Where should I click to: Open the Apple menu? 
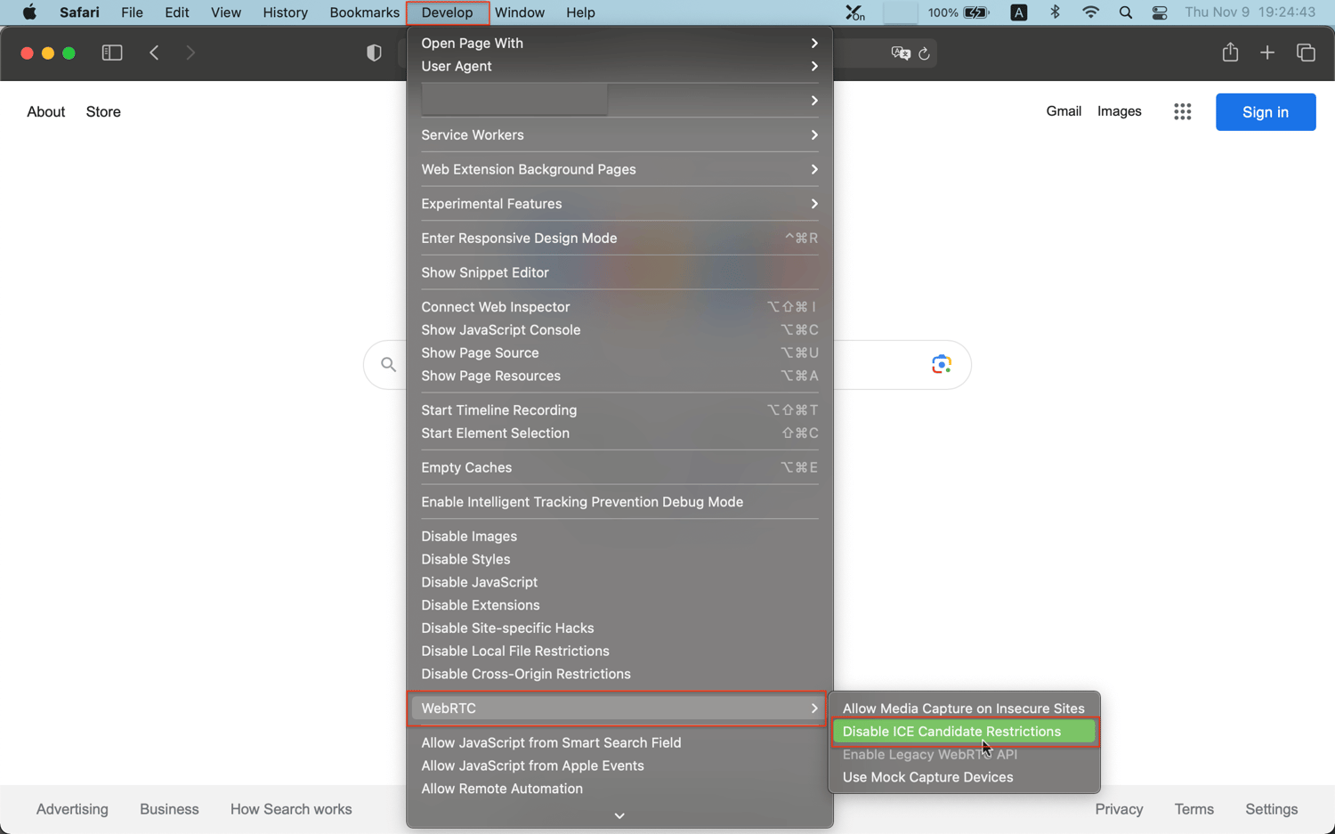click(29, 12)
